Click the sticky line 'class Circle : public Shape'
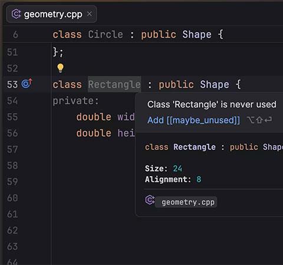Screen dimensions: 283x265 (138, 35)
